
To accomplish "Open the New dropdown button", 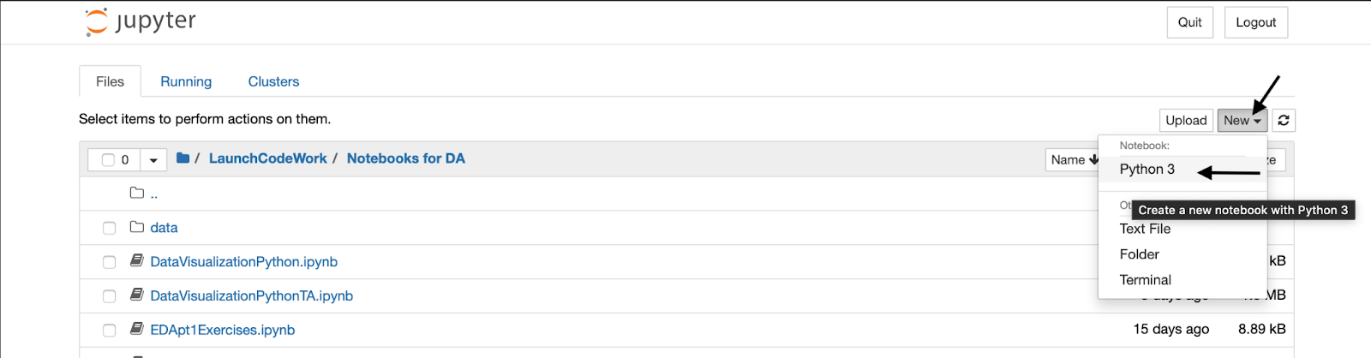I will pos(1242,121).
